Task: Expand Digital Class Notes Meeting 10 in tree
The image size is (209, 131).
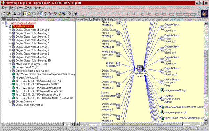Action: click(10, 60)
